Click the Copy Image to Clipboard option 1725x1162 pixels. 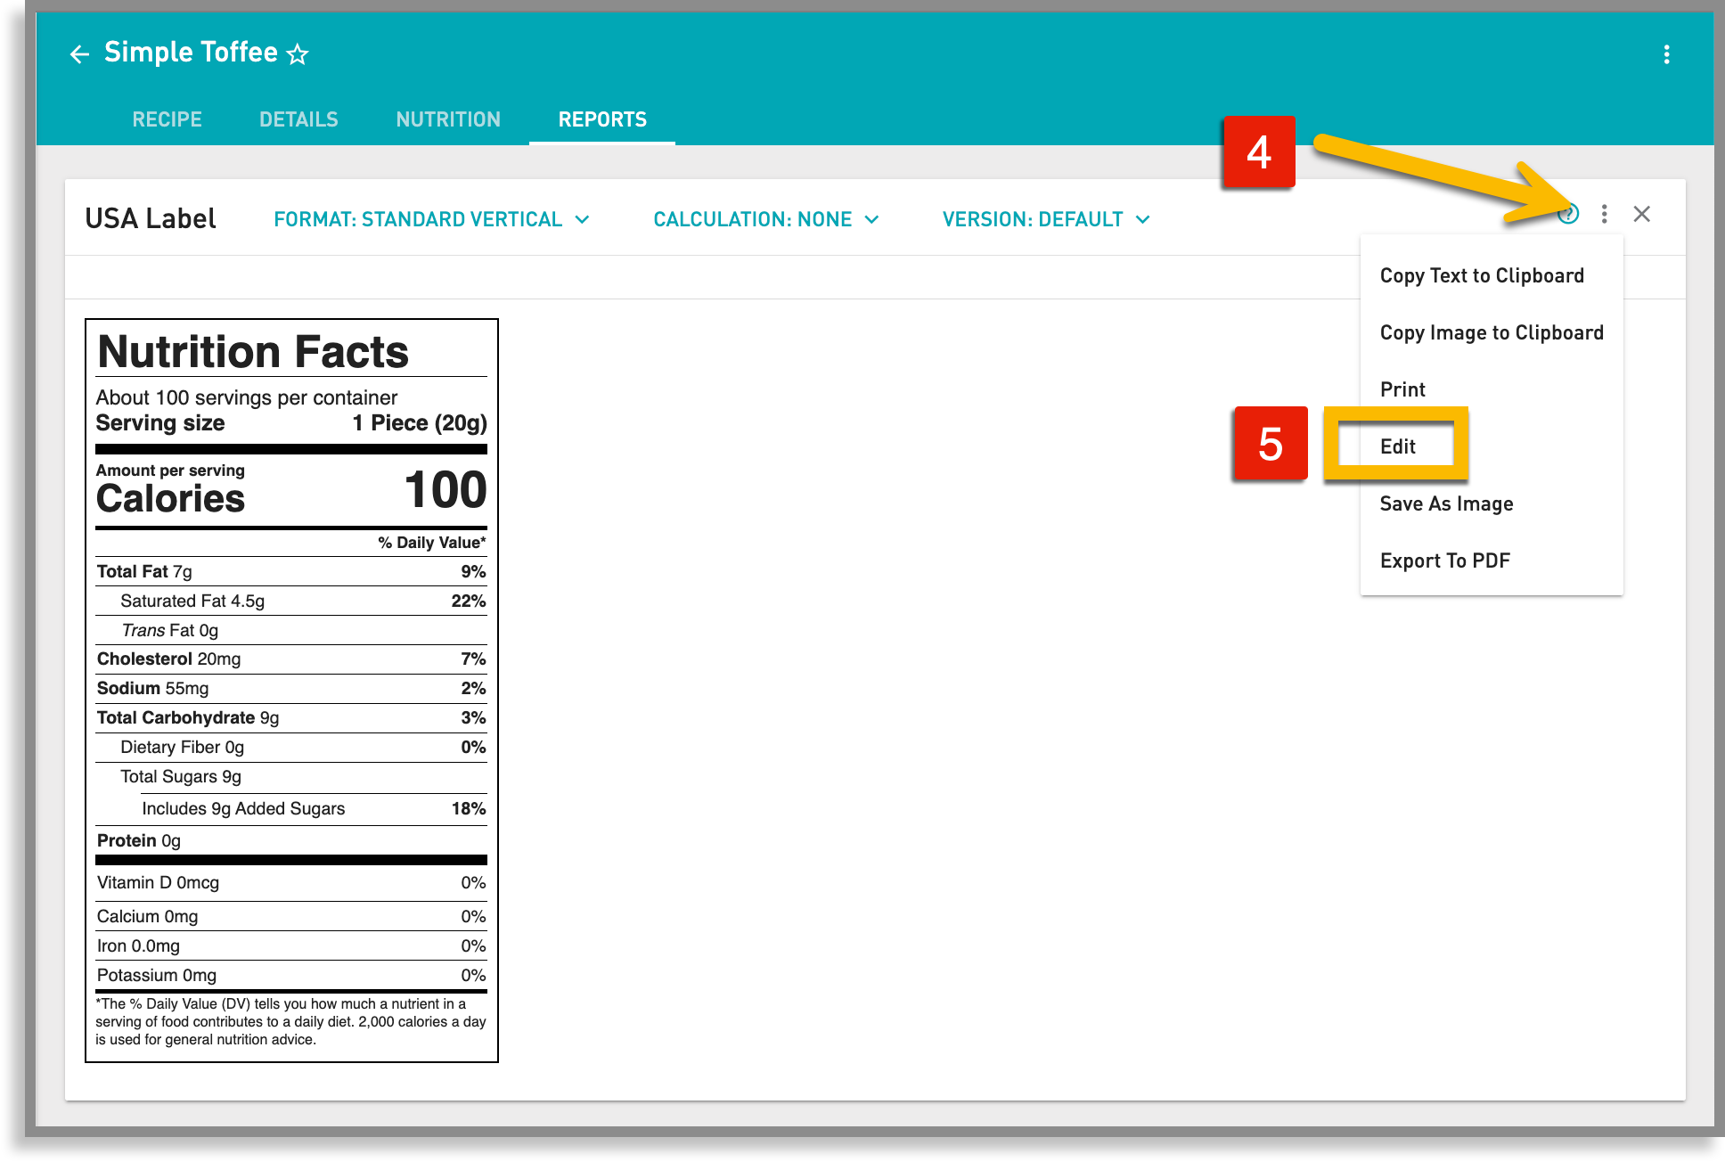1492,332
